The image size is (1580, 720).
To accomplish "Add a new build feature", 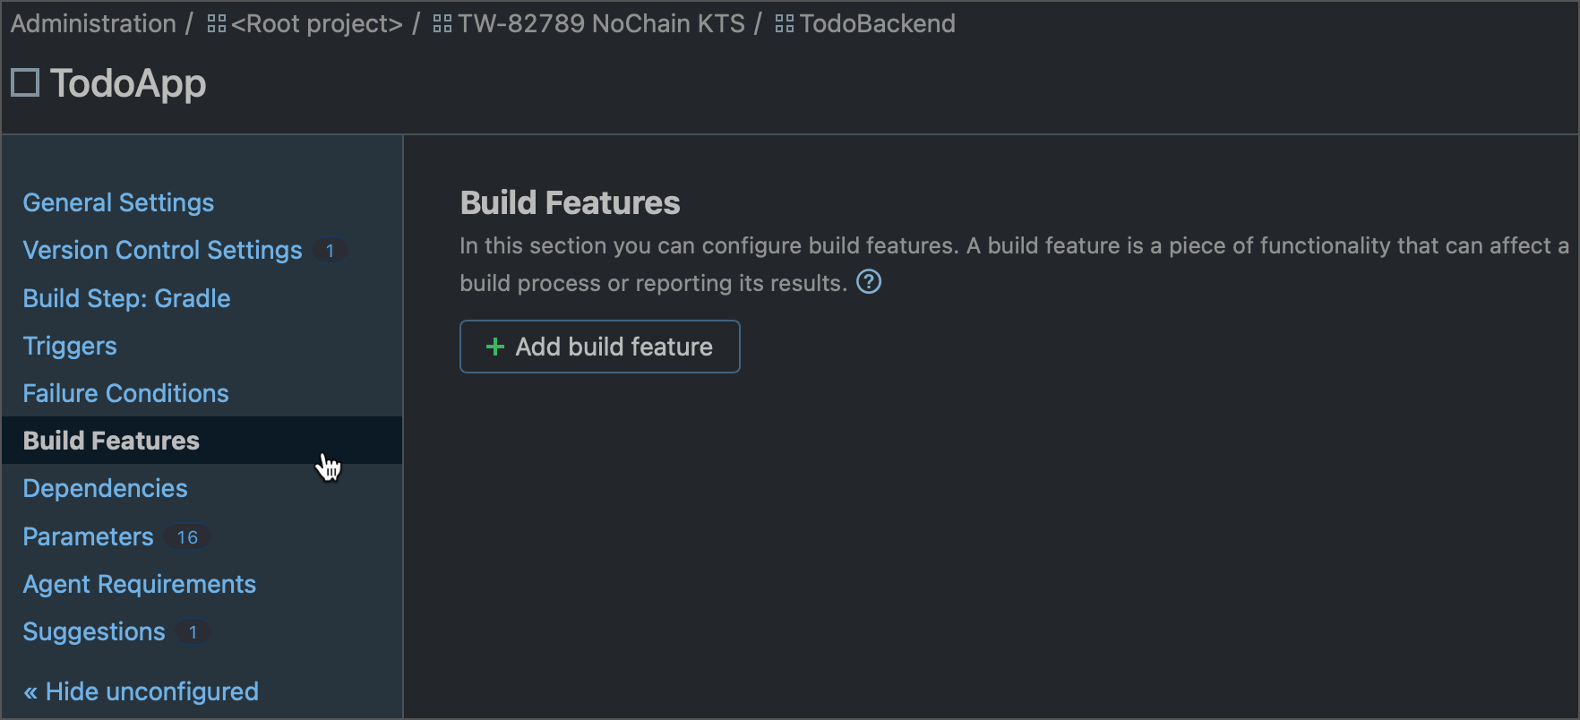I will pos(599,347).
